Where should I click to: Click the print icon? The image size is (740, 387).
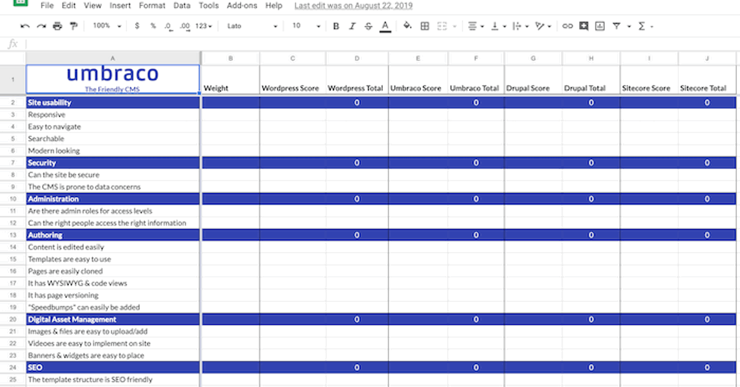click(x=57, y=26)
